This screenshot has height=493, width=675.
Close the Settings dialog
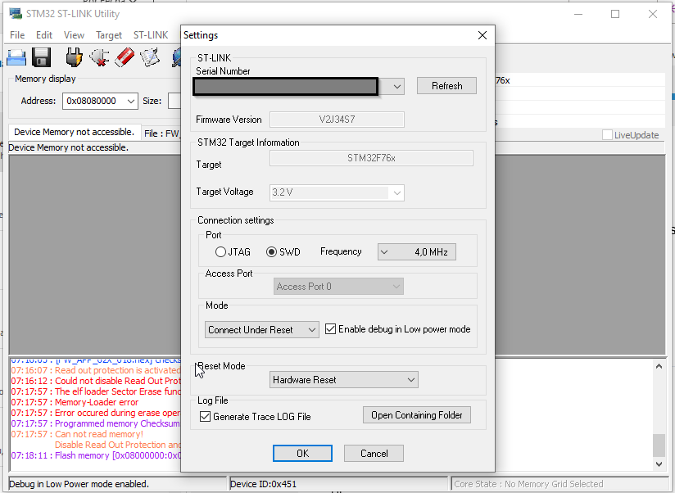(482, 35)
